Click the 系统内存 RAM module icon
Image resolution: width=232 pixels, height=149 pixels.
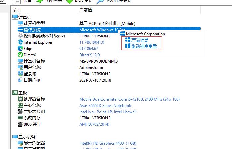tap(20, 118)
